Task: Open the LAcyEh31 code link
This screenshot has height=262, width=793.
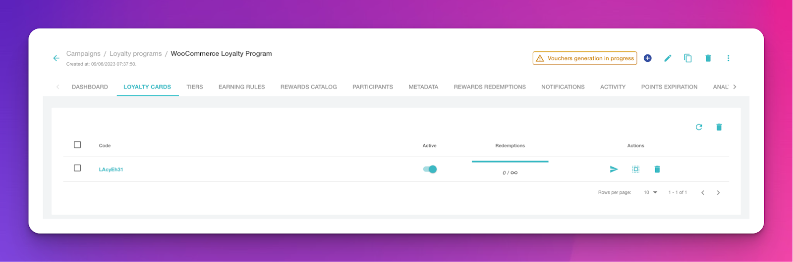Action: 111,170
